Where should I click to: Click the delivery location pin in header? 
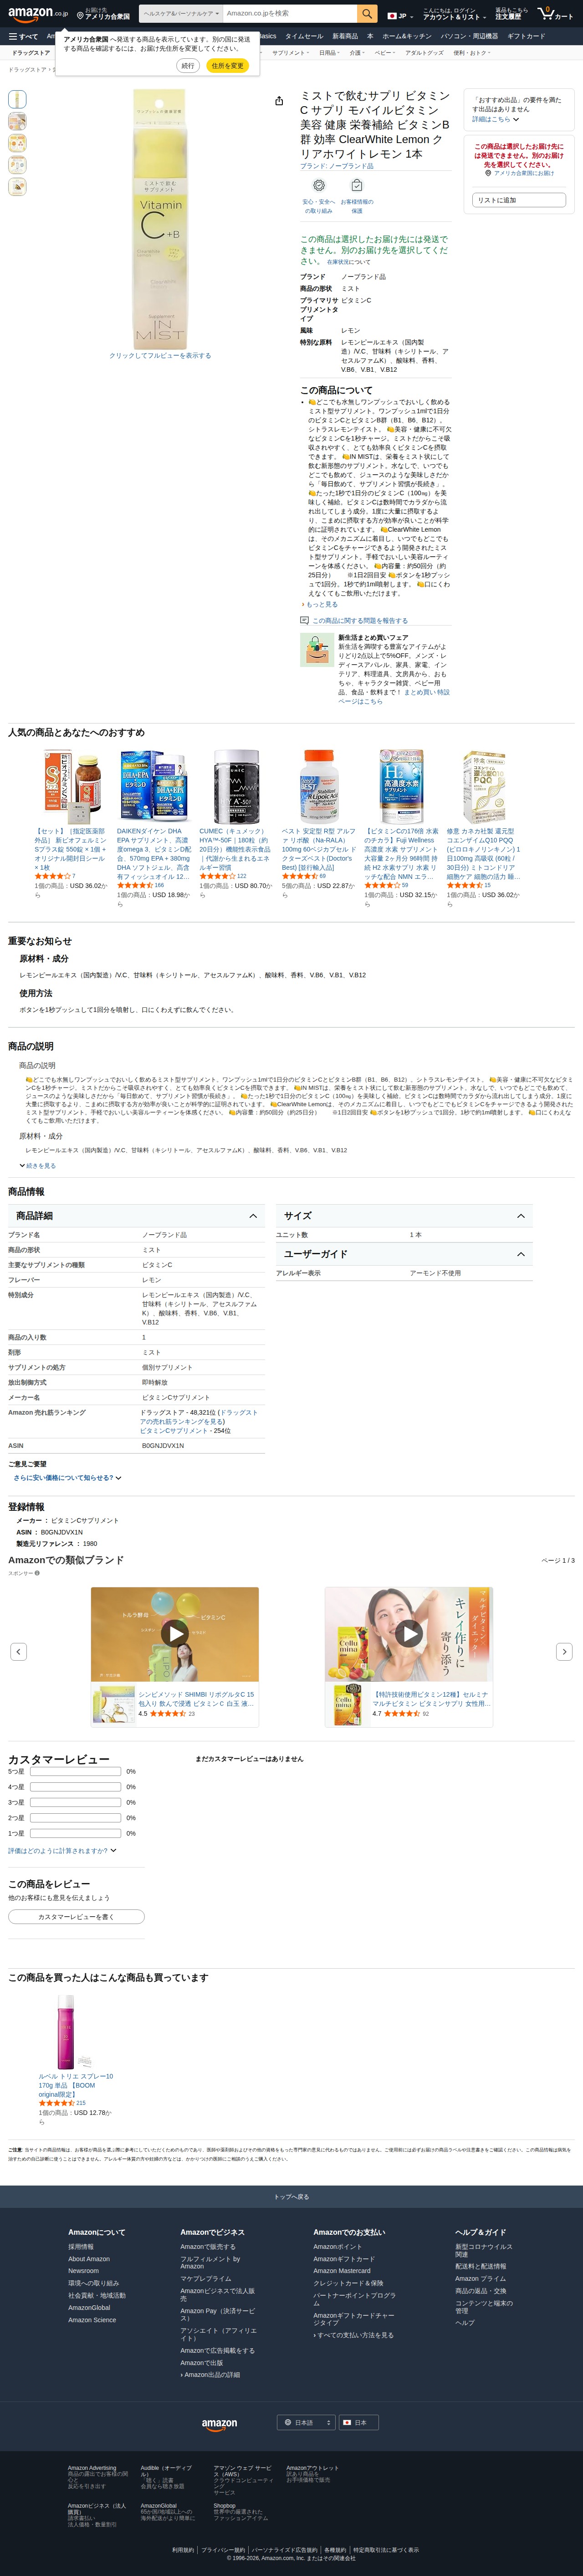80,16
